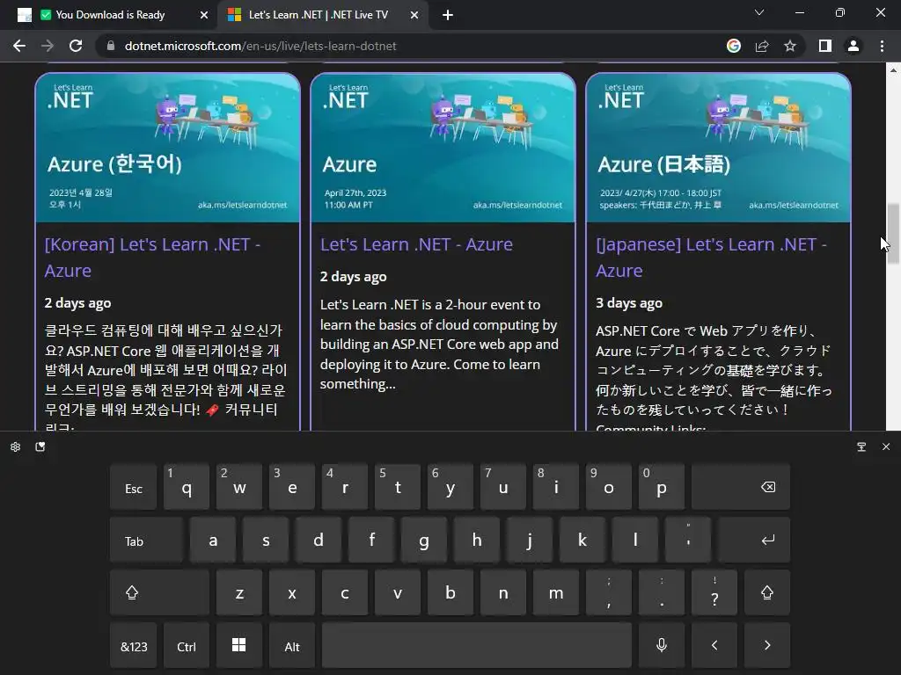Tap the l key
The image size is (901, 675).
pyautogui.click(x=635, y=541)
